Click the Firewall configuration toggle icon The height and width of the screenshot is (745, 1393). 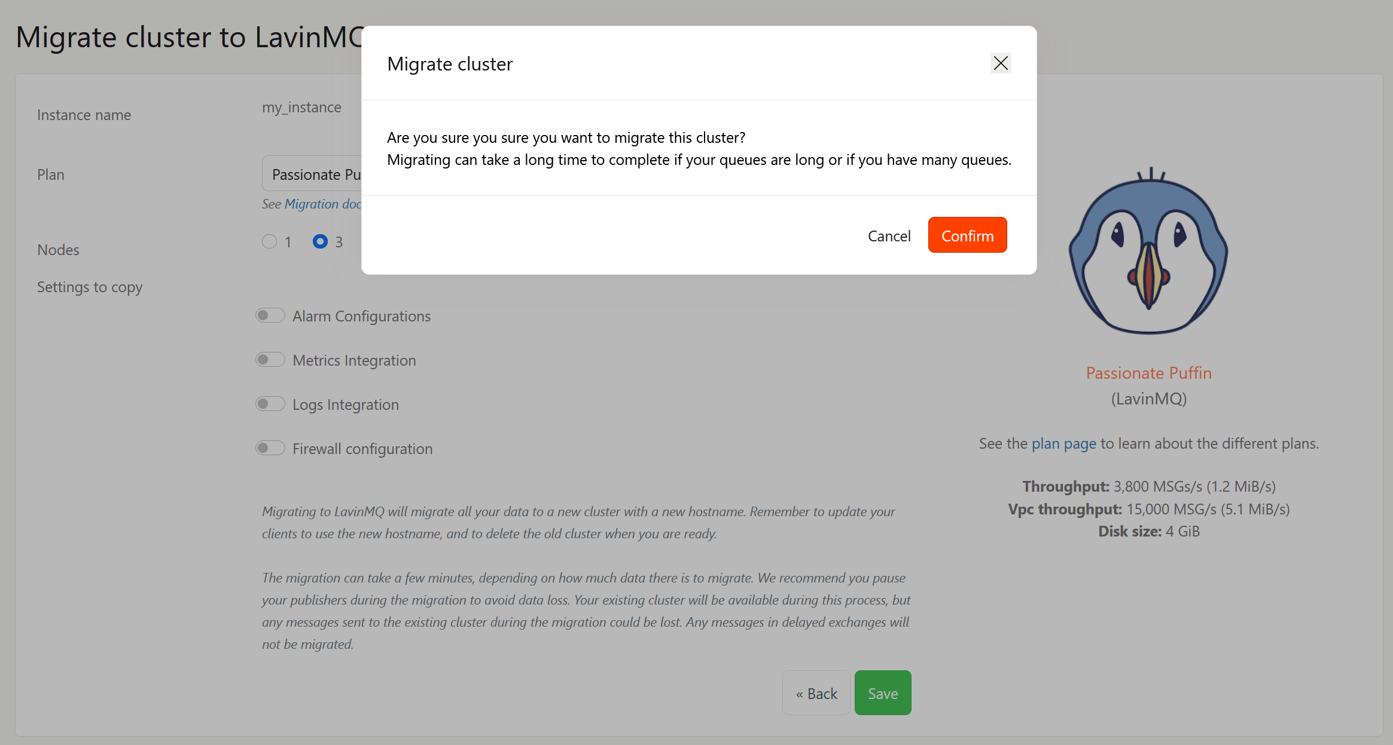coord(271,448)
